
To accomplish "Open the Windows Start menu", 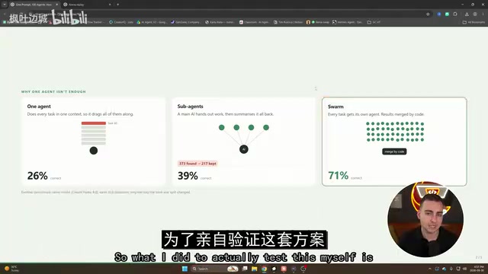I will click(185, 269).
